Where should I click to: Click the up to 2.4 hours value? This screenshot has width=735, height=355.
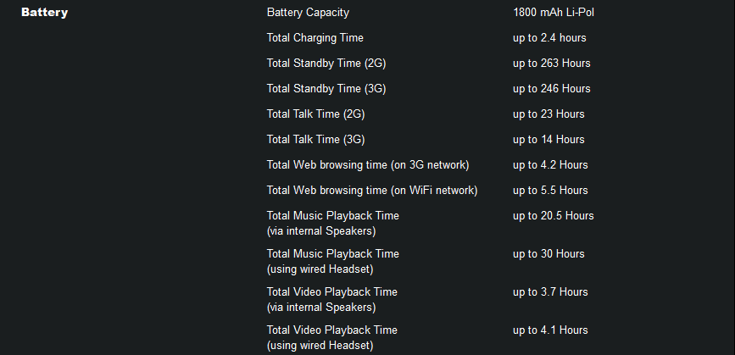549,38
